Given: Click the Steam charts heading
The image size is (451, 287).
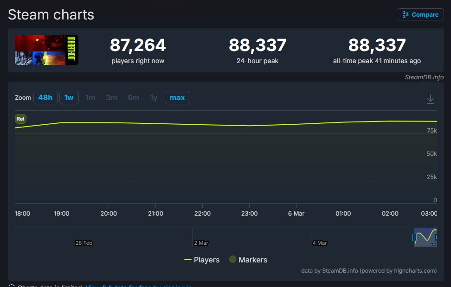Looking at the screenshot, I should click(51, 15).
